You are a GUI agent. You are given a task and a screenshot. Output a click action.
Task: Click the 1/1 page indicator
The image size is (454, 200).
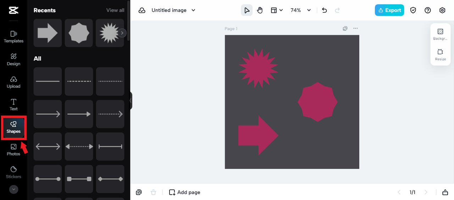tap(413, 192)
